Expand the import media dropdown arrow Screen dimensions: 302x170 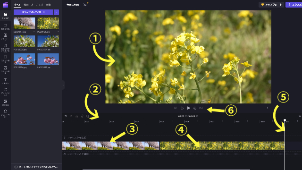pos(56,12)
